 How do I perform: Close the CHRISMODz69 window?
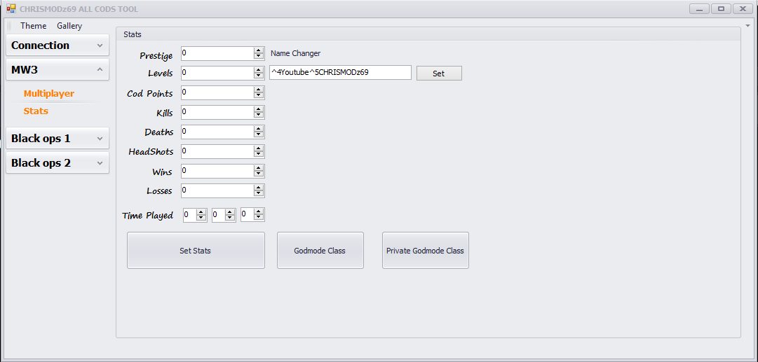[743, 8]
